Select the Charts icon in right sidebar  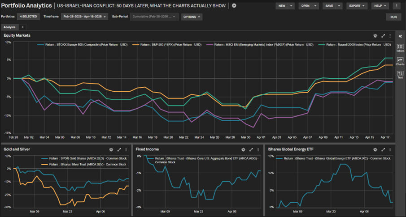pyautogui.click(x=400, y=61)
